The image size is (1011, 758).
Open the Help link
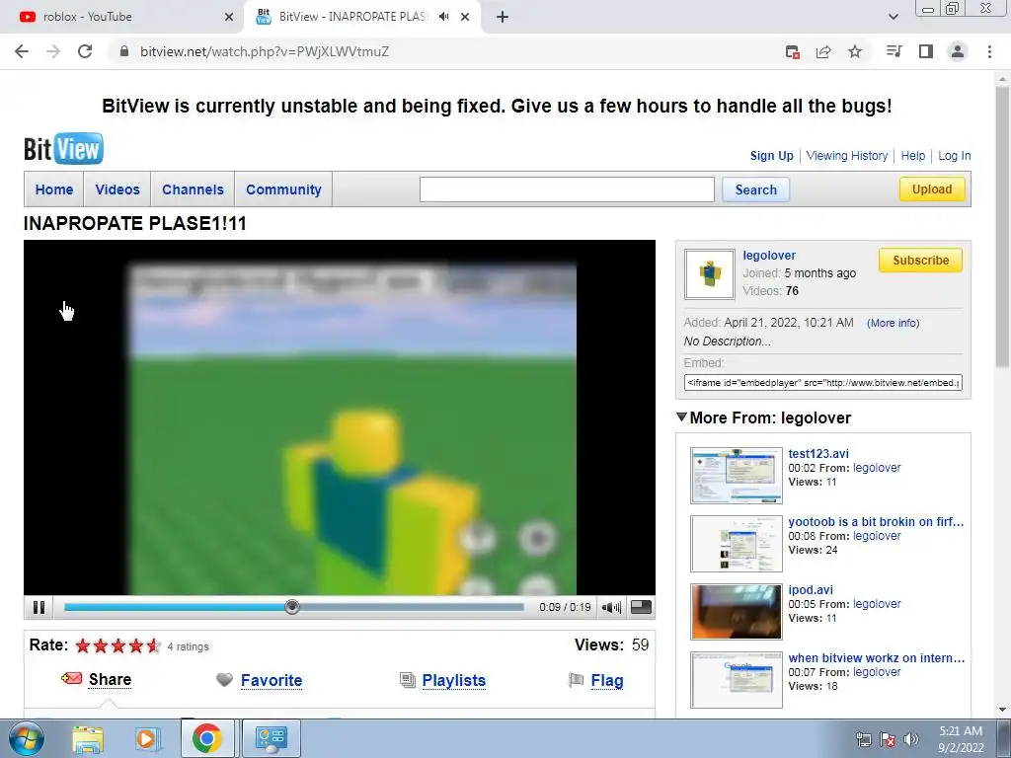pyautogui.click(x=912, y=155)
